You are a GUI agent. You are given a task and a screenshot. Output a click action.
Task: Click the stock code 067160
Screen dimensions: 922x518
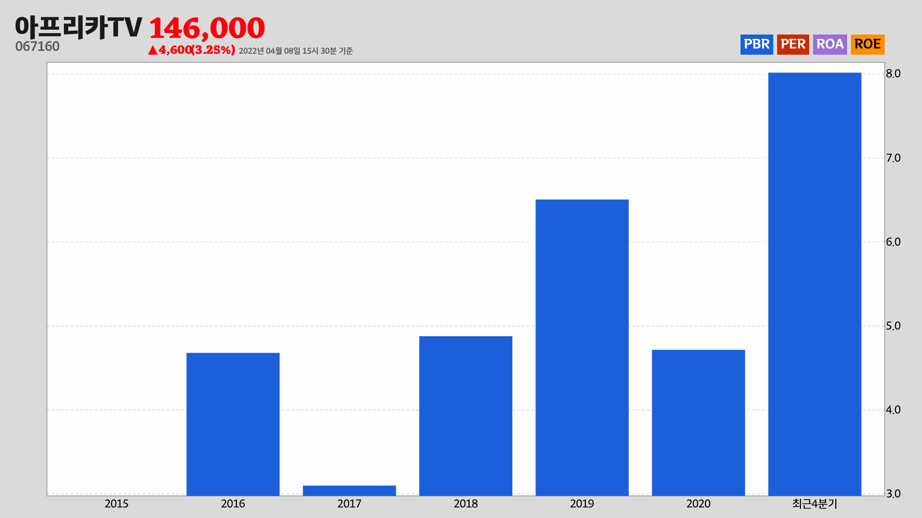click(37, 47)
